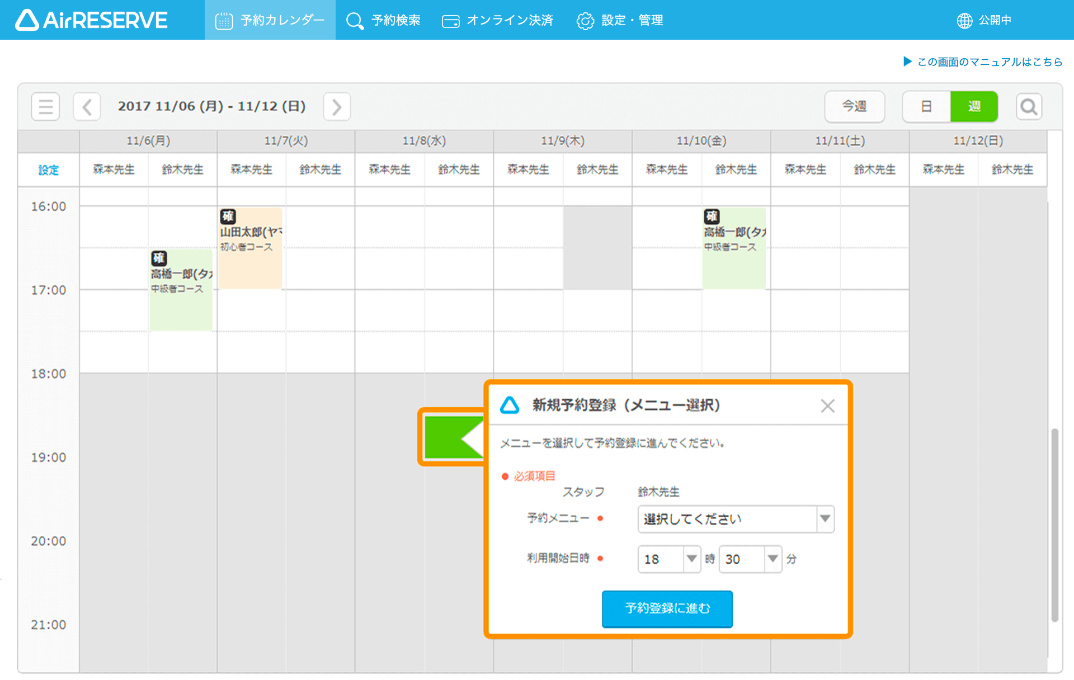Switch to 週 week view
This screenshot has width=1074, height=680.
[x=974, y=106]
